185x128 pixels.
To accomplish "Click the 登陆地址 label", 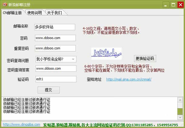I will pyautogui.click(x=94, y=79).
